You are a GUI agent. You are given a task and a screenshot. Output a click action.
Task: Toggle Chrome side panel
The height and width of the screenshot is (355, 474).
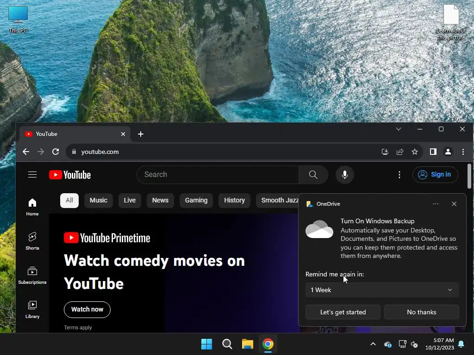(x=433, y=152)
